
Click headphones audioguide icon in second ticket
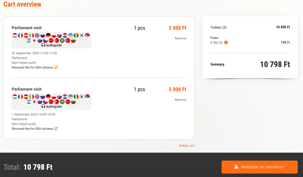[43, 106]
